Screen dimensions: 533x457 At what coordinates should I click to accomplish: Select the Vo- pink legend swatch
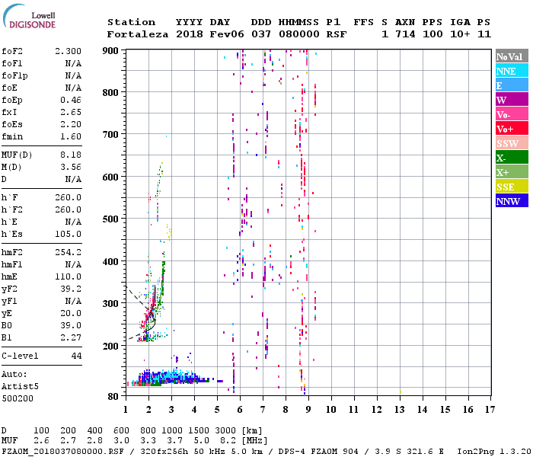pyautogui.click(x=512, y=114)
